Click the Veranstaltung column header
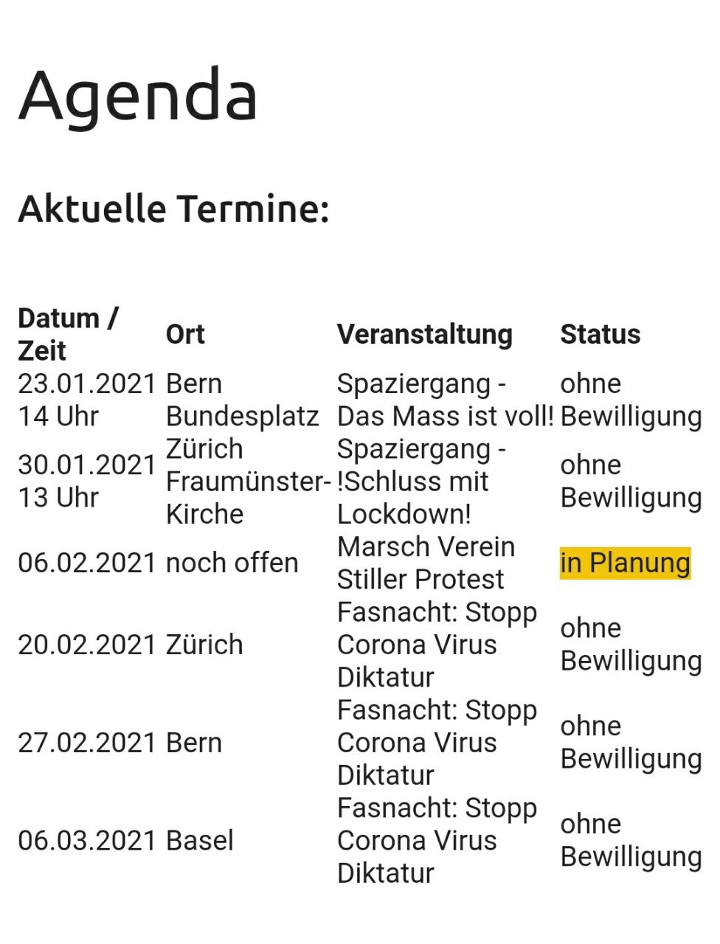Image resolution: width=720 pixels, height=944 pixels. pos(424,334)
